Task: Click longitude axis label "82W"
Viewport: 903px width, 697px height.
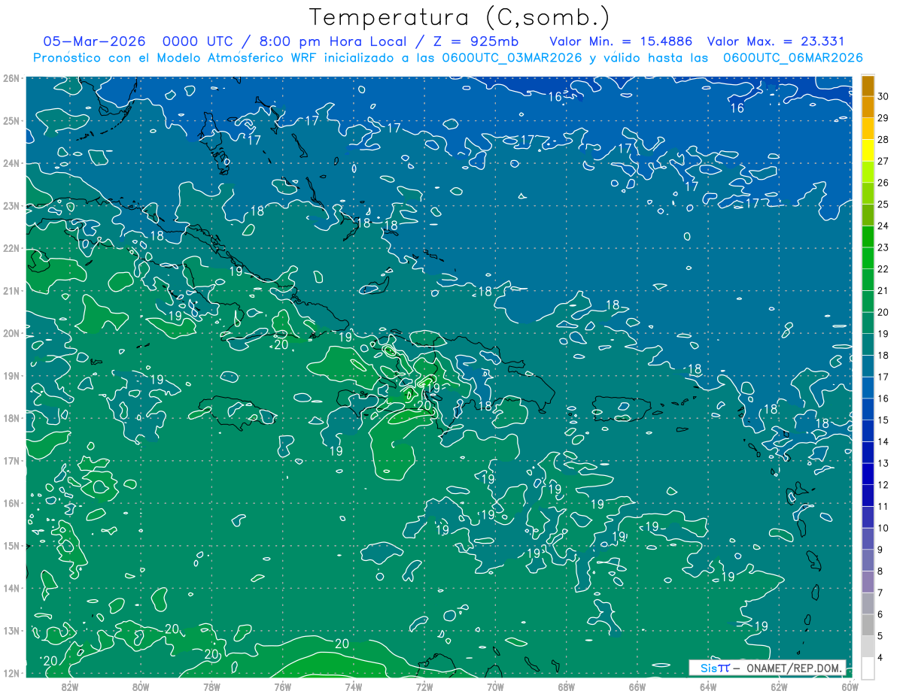Action: [70, 686]
